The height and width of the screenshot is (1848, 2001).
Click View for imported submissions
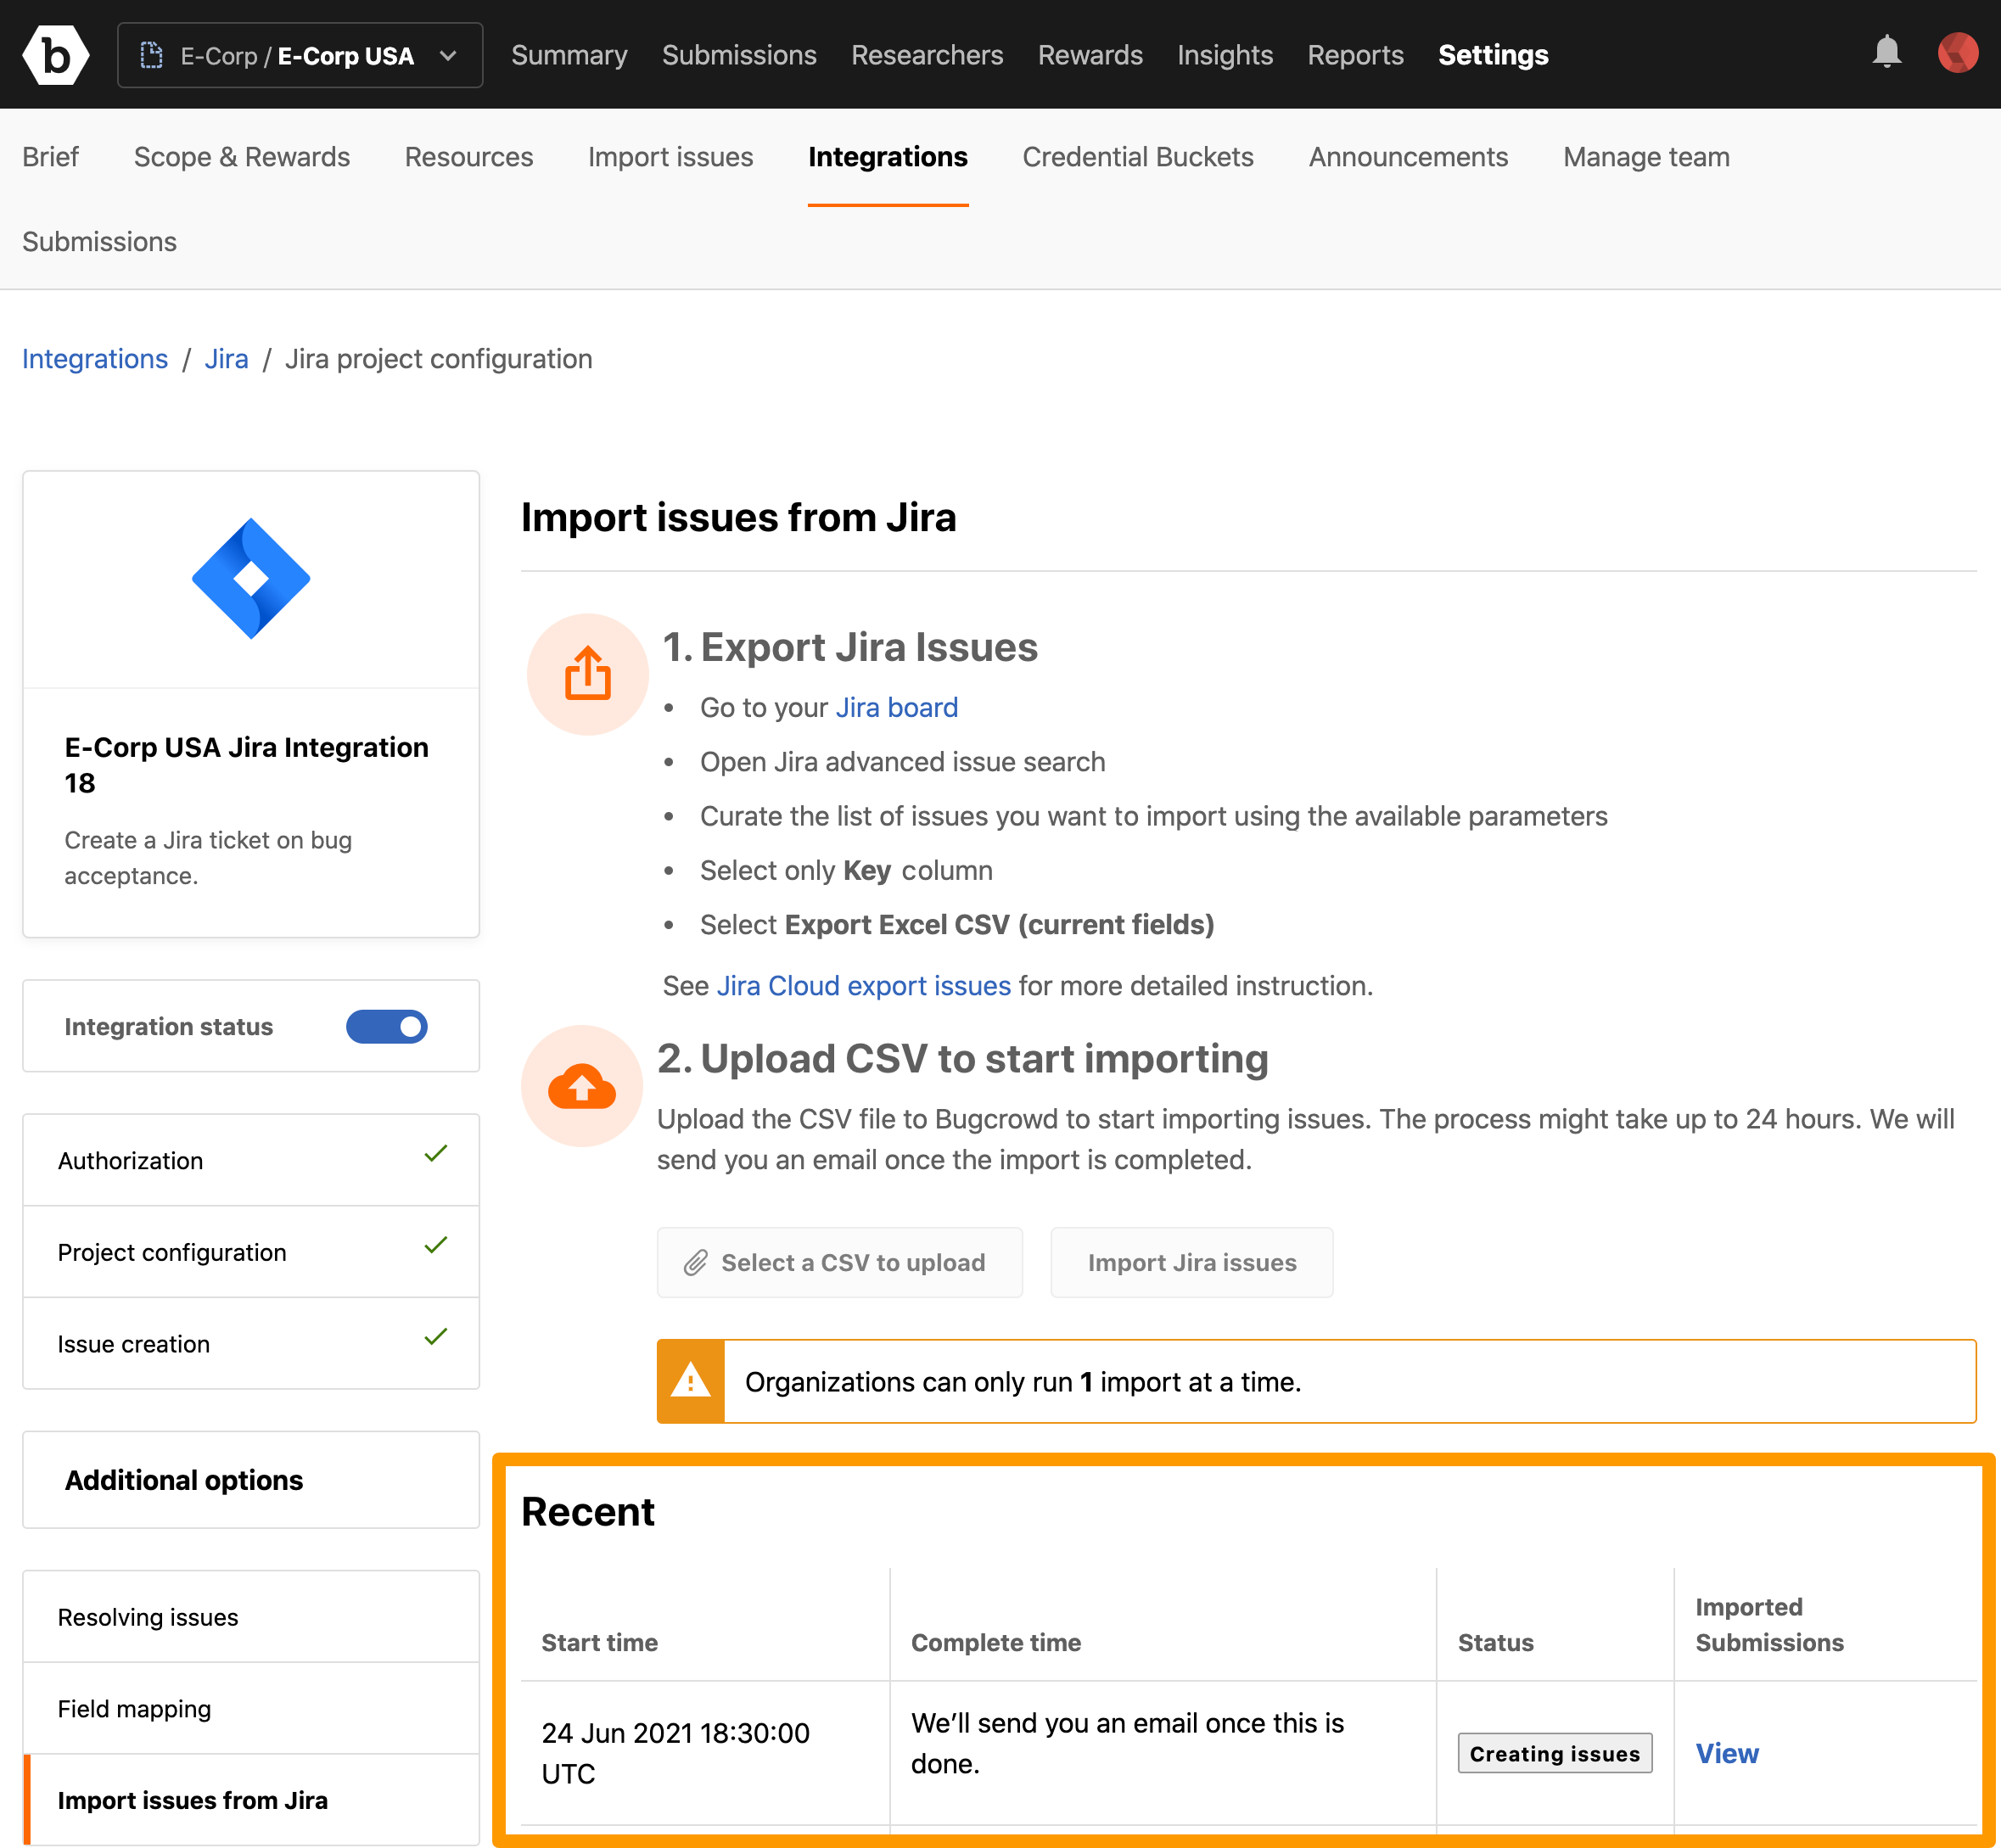1727,1753
